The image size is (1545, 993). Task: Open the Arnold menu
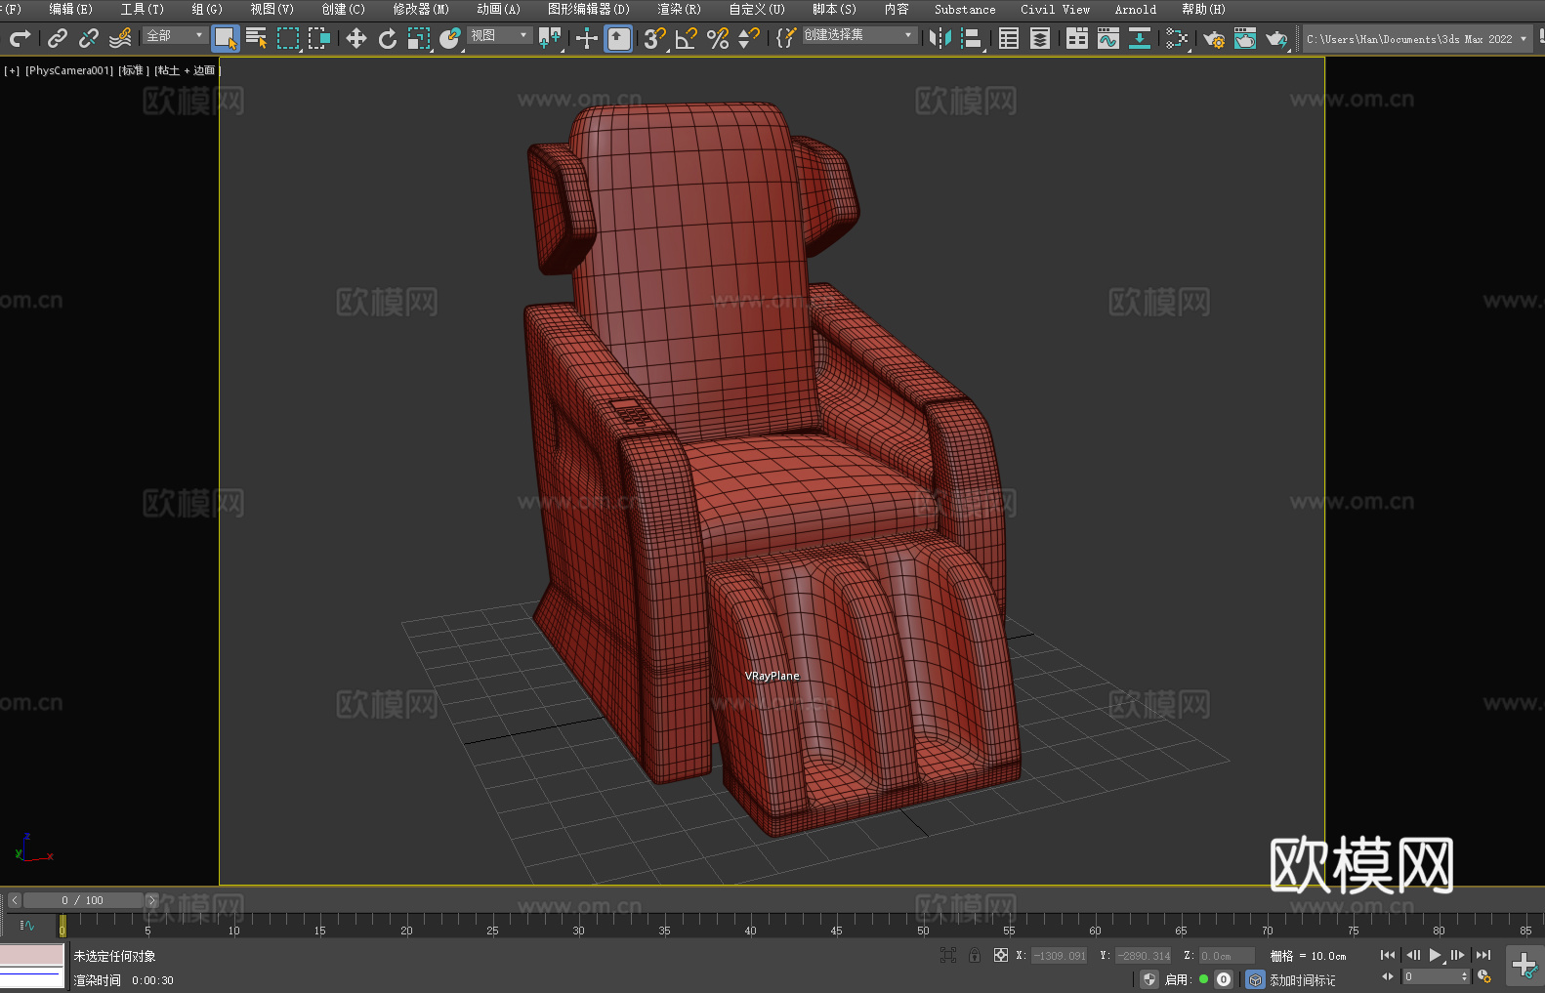(x=1135, y=9)
